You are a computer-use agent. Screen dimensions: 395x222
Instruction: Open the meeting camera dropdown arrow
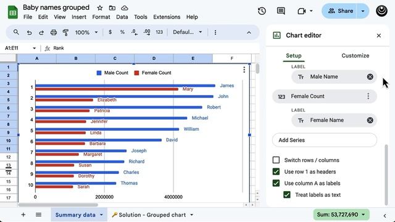coord(311,11)
